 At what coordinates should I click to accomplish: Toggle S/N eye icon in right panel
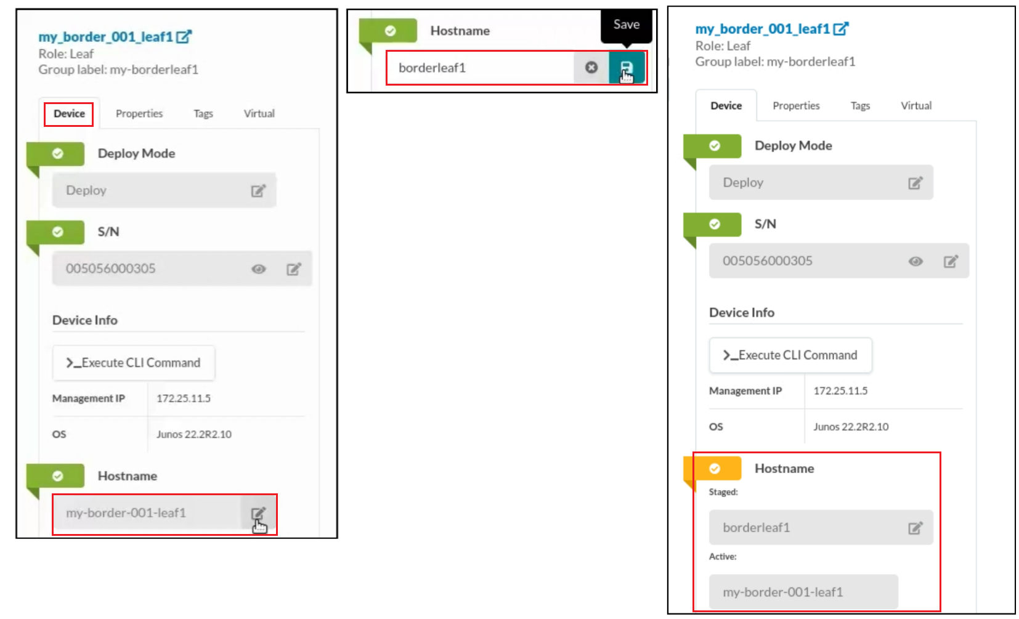(915, 261)
